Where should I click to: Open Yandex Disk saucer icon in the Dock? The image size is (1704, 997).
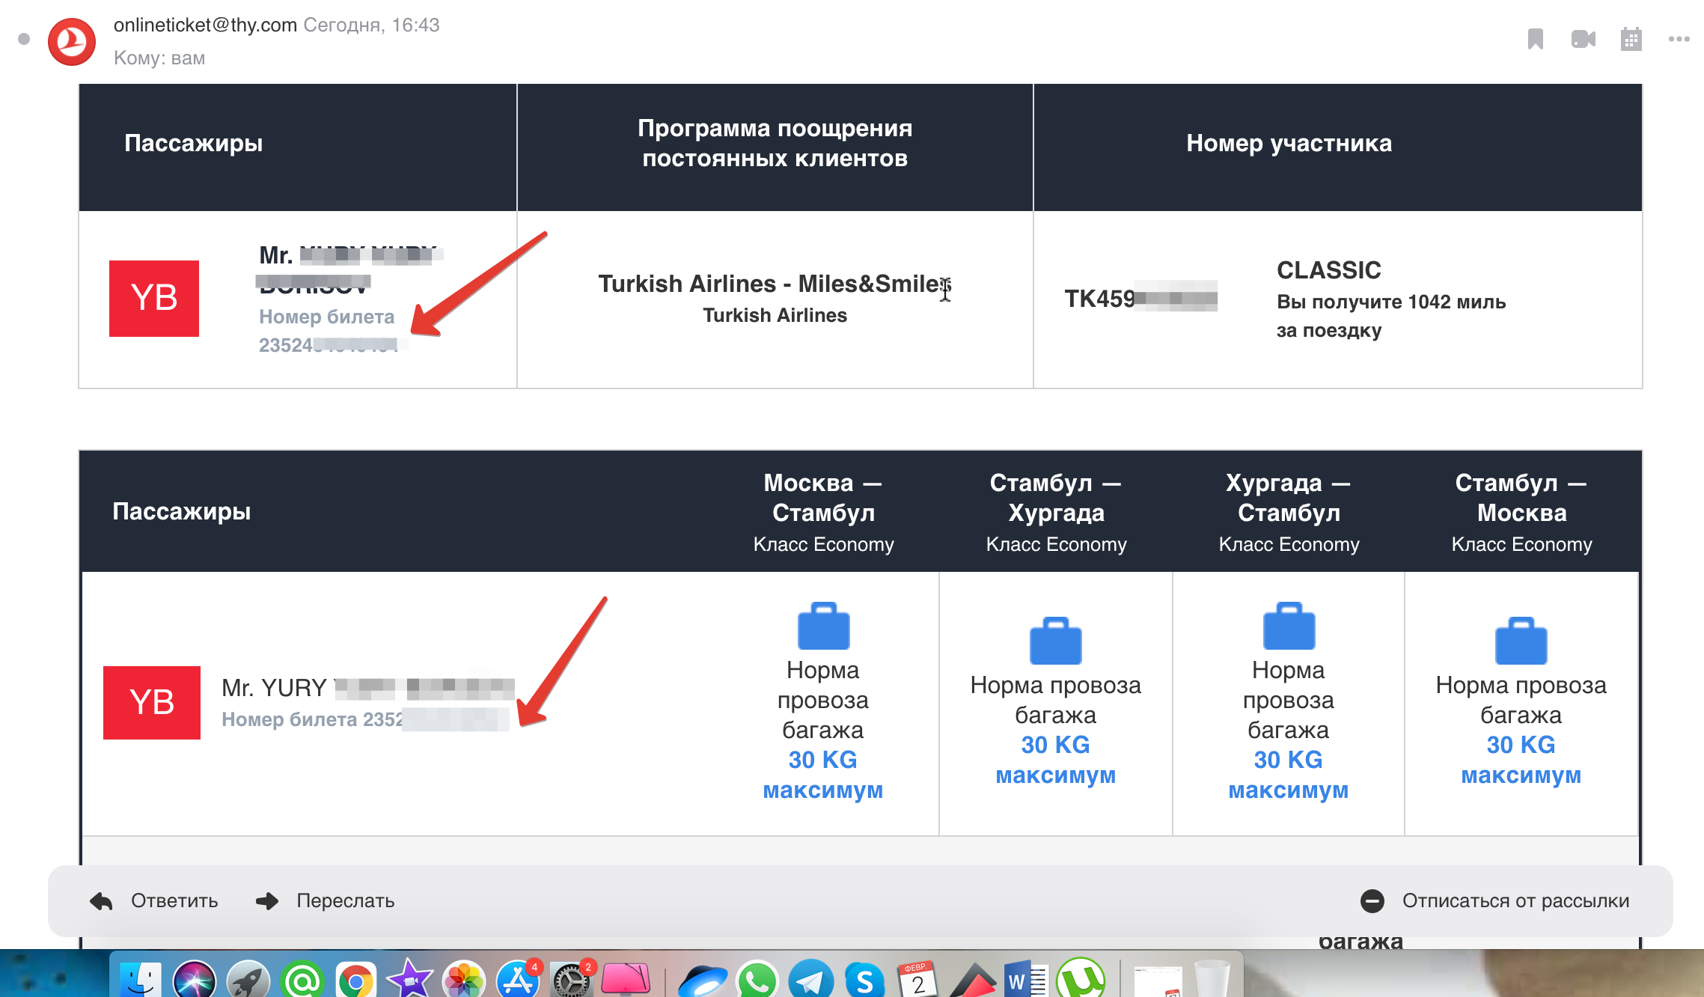click(703, 979)
